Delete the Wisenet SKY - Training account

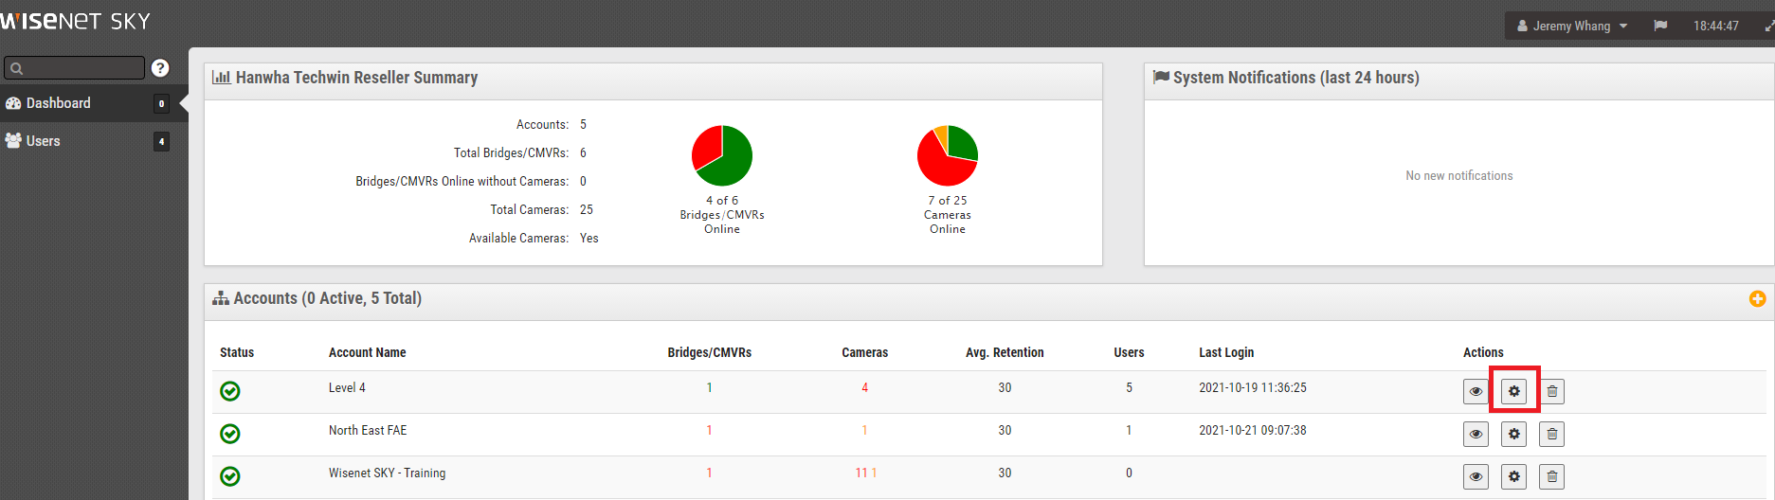click(1551, 476)
